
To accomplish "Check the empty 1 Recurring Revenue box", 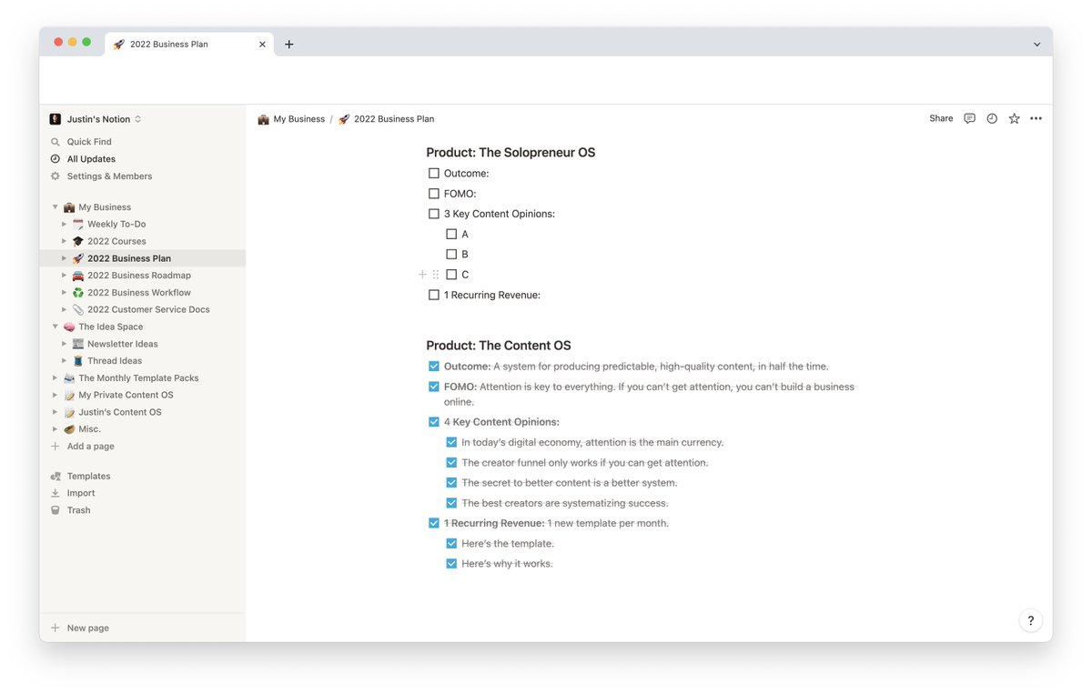I will [x=434, y=295].
